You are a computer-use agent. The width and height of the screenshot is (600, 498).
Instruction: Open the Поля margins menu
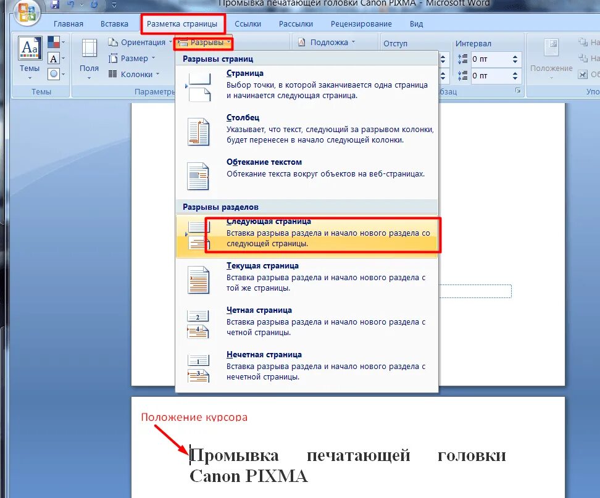tap(89, 58)
